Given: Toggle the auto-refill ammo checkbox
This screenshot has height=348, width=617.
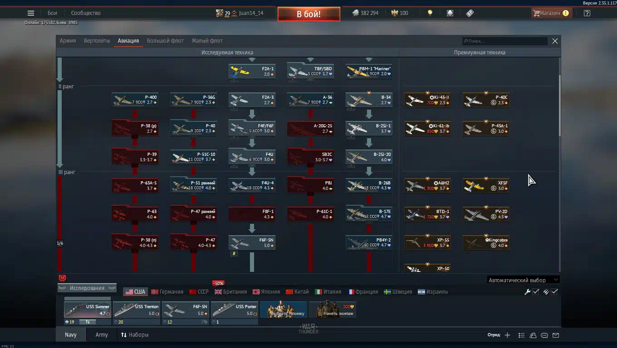Looking at the screenshot, I should (x=554, y=292).
